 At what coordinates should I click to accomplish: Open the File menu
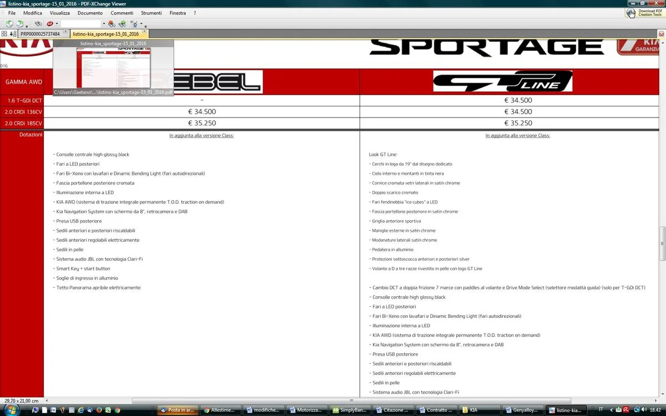click(x=12, y=13)
